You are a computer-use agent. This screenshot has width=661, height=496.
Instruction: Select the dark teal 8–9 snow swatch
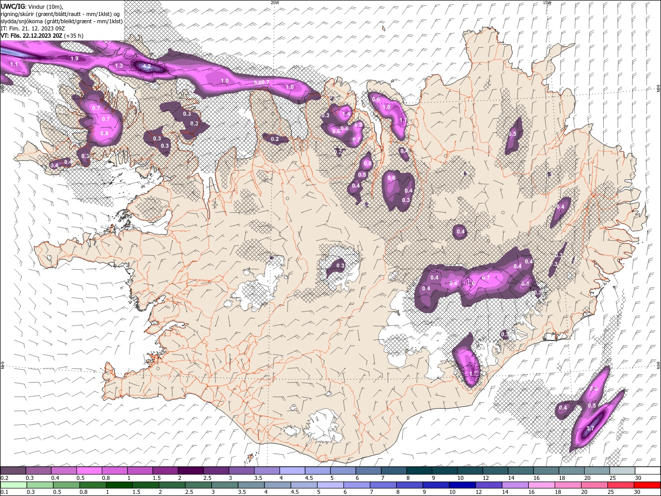click(x=419, y=471)
